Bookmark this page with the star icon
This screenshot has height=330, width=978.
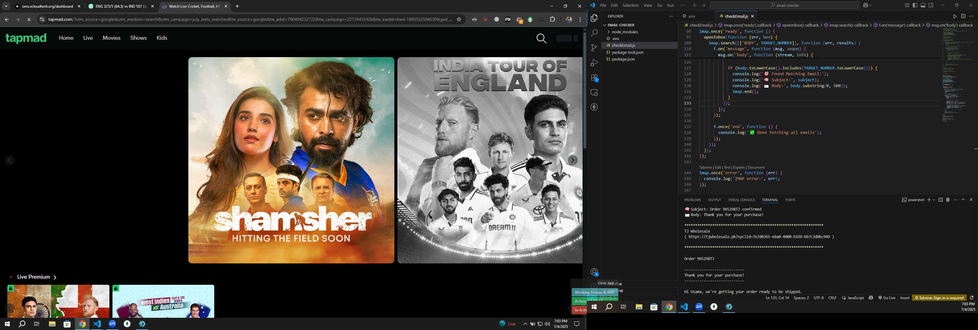click(459, 19)
